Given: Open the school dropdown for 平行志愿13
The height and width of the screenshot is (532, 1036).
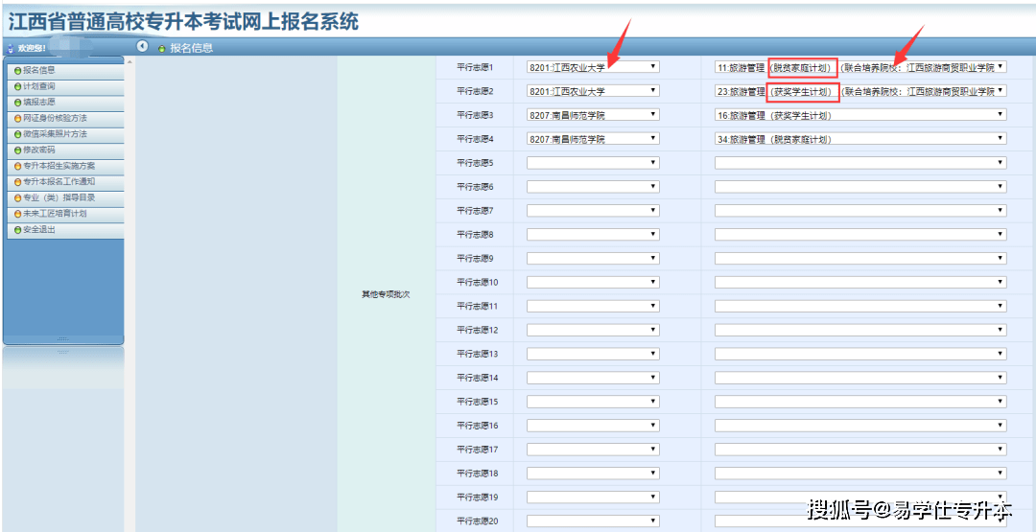Looking at the screenshot, I should tap(593, 355).
